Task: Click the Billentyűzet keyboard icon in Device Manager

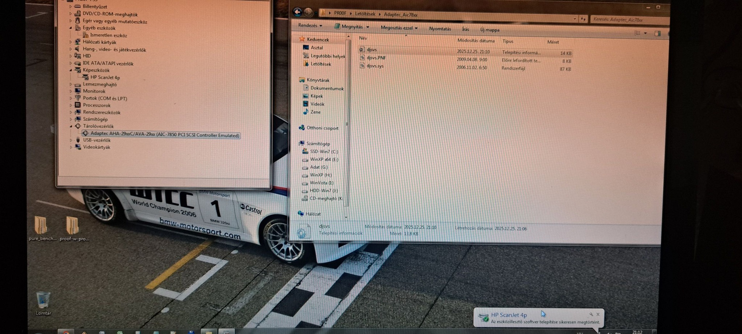Action: coord(78,7)
